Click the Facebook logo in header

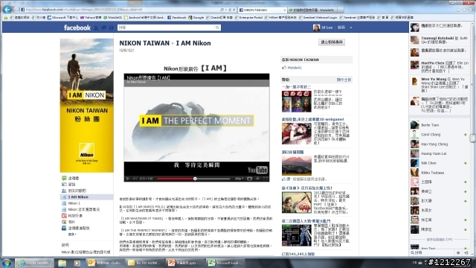[77, 28]
